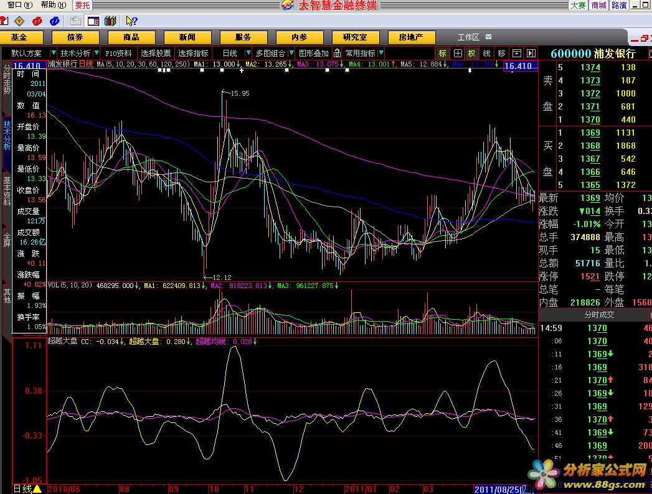652x494 pixels.
Task: Click the 12.12 low price label
Action: tap(222, 277)
